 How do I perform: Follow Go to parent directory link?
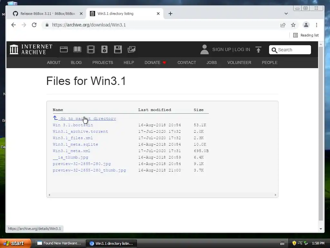point(88,119)
